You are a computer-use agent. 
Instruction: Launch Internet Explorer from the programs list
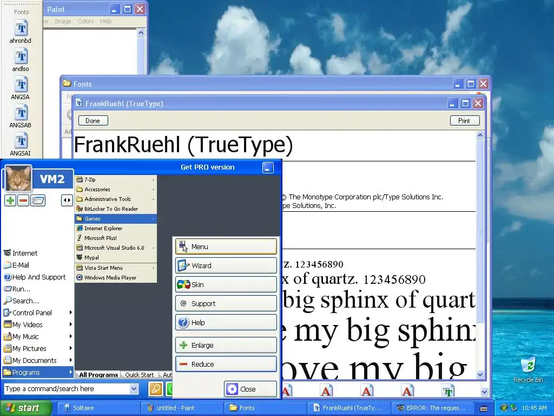click(116, 229)
